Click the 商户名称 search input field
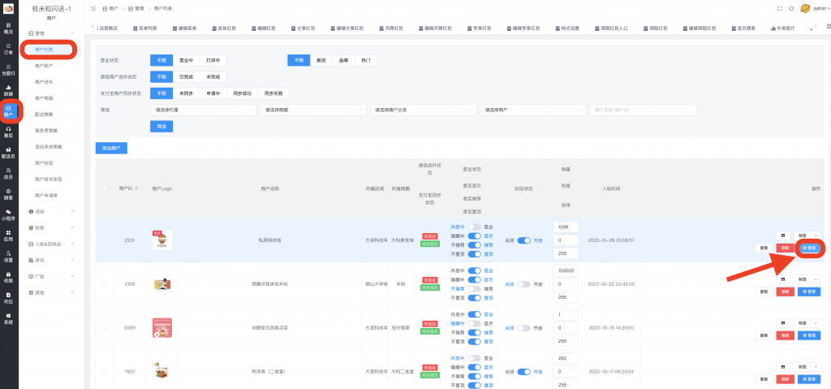Image resolution: width=831 pixels, height=389 pixels. point(642,109)
